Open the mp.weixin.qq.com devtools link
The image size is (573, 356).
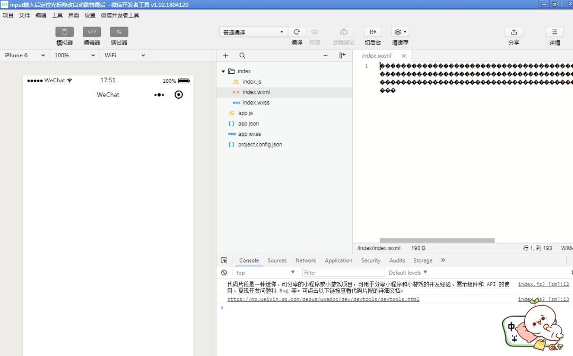click(323, 299)
